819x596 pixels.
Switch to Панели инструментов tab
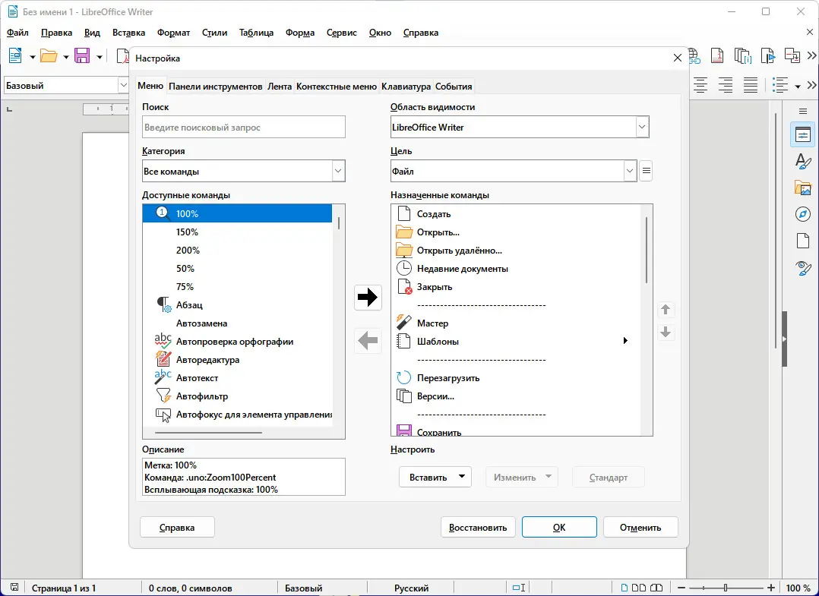(216, 86)
